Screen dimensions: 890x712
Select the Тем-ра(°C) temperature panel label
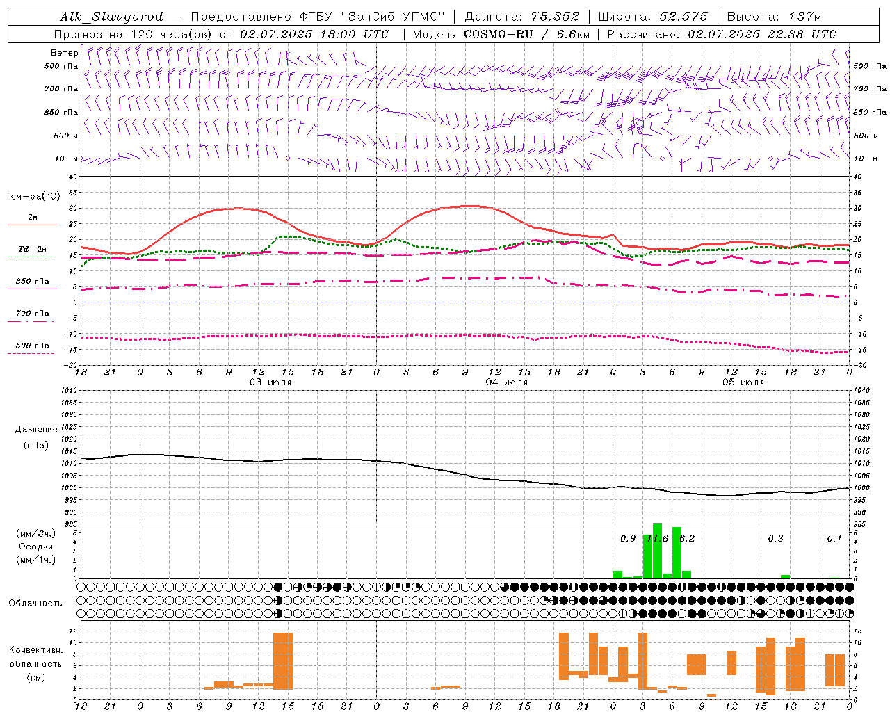point(33,197)
